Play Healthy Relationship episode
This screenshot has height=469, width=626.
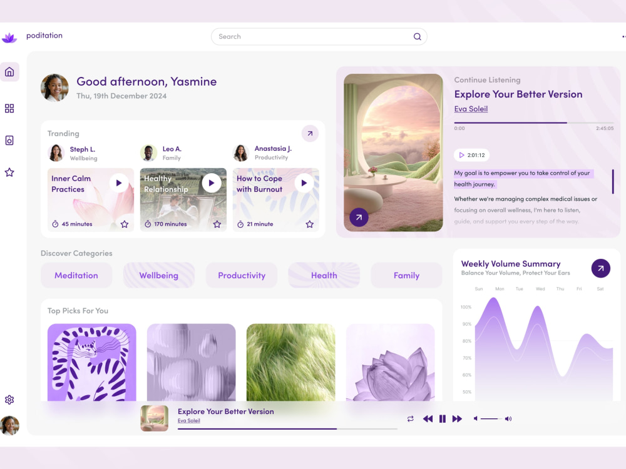pos(212,183)
